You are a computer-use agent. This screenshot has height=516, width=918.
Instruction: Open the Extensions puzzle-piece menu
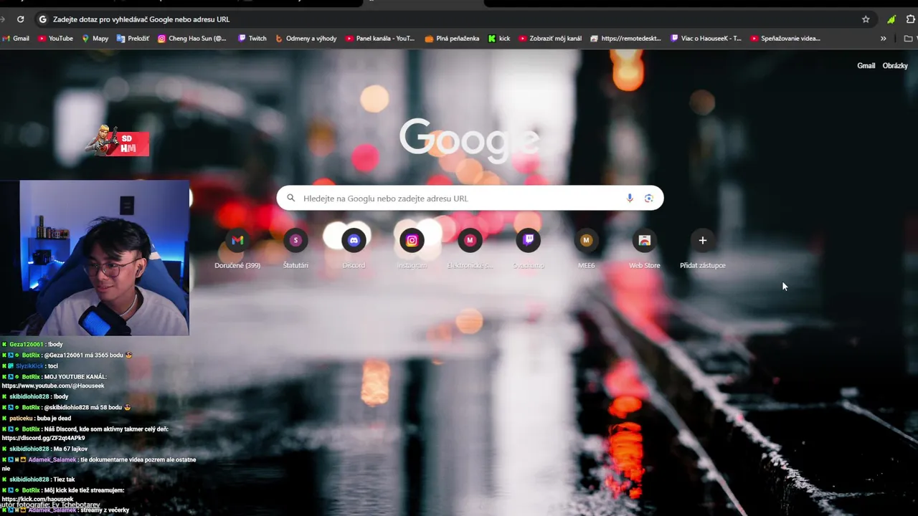click(x=911, y=19)
